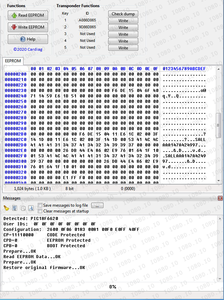This screenshot has width=224, height=300.
Task: Click the progress bar showing 0%
Action: tap(113, 287)
